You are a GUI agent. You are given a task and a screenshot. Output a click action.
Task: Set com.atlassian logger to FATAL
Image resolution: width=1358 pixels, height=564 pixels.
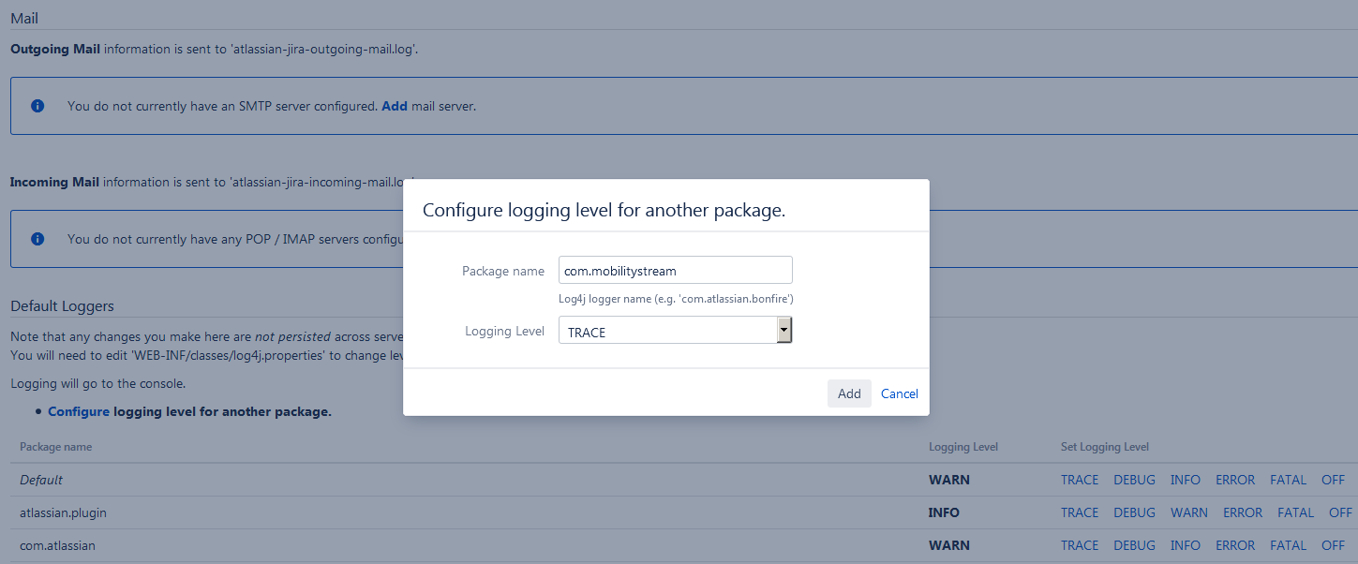1288,545
